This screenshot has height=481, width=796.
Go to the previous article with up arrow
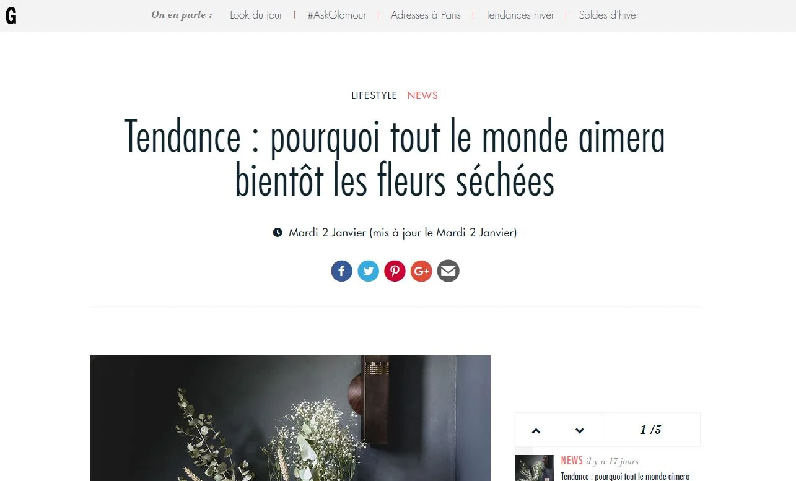click(536, 430)
